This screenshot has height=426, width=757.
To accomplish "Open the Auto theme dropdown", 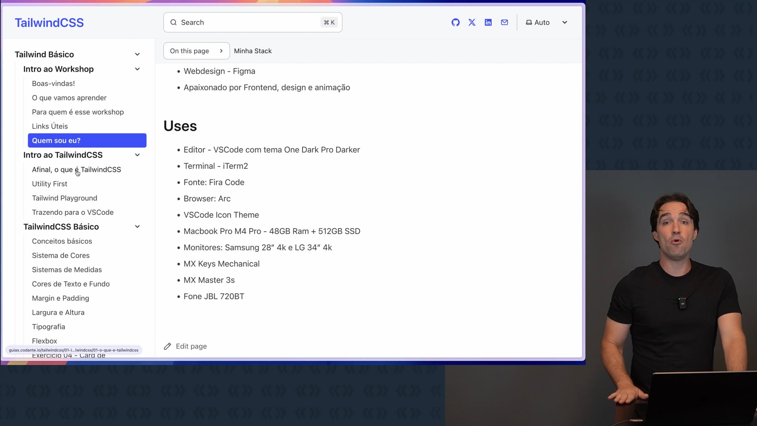I will (x=565, y=22).
